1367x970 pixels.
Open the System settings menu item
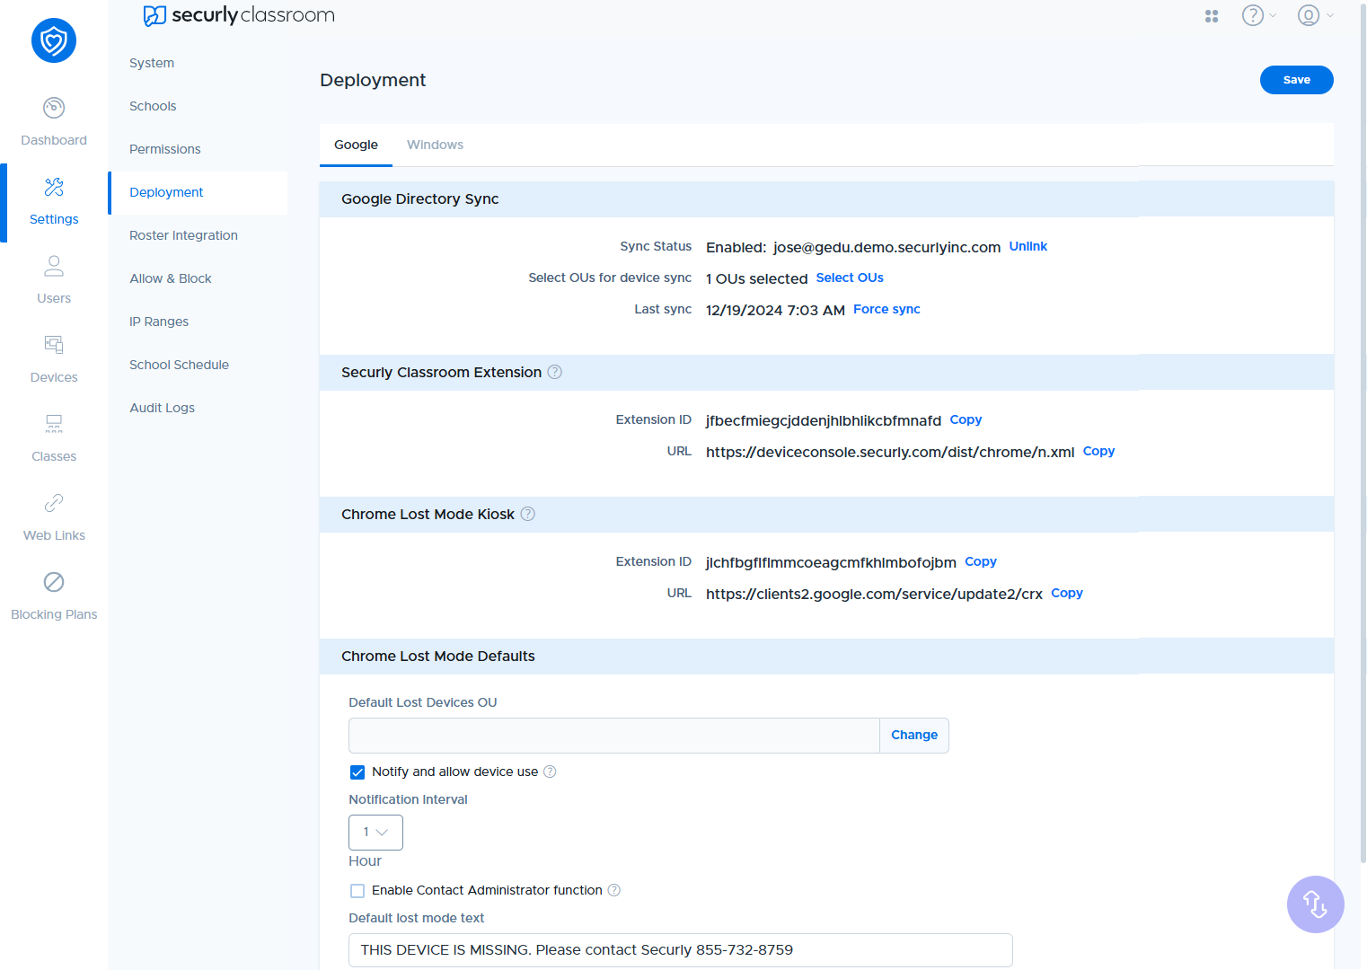pos(152,63)
